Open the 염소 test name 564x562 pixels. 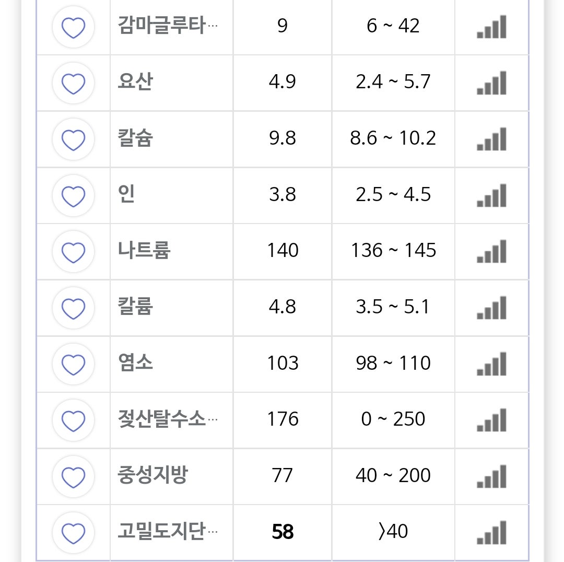coord(136,362)
